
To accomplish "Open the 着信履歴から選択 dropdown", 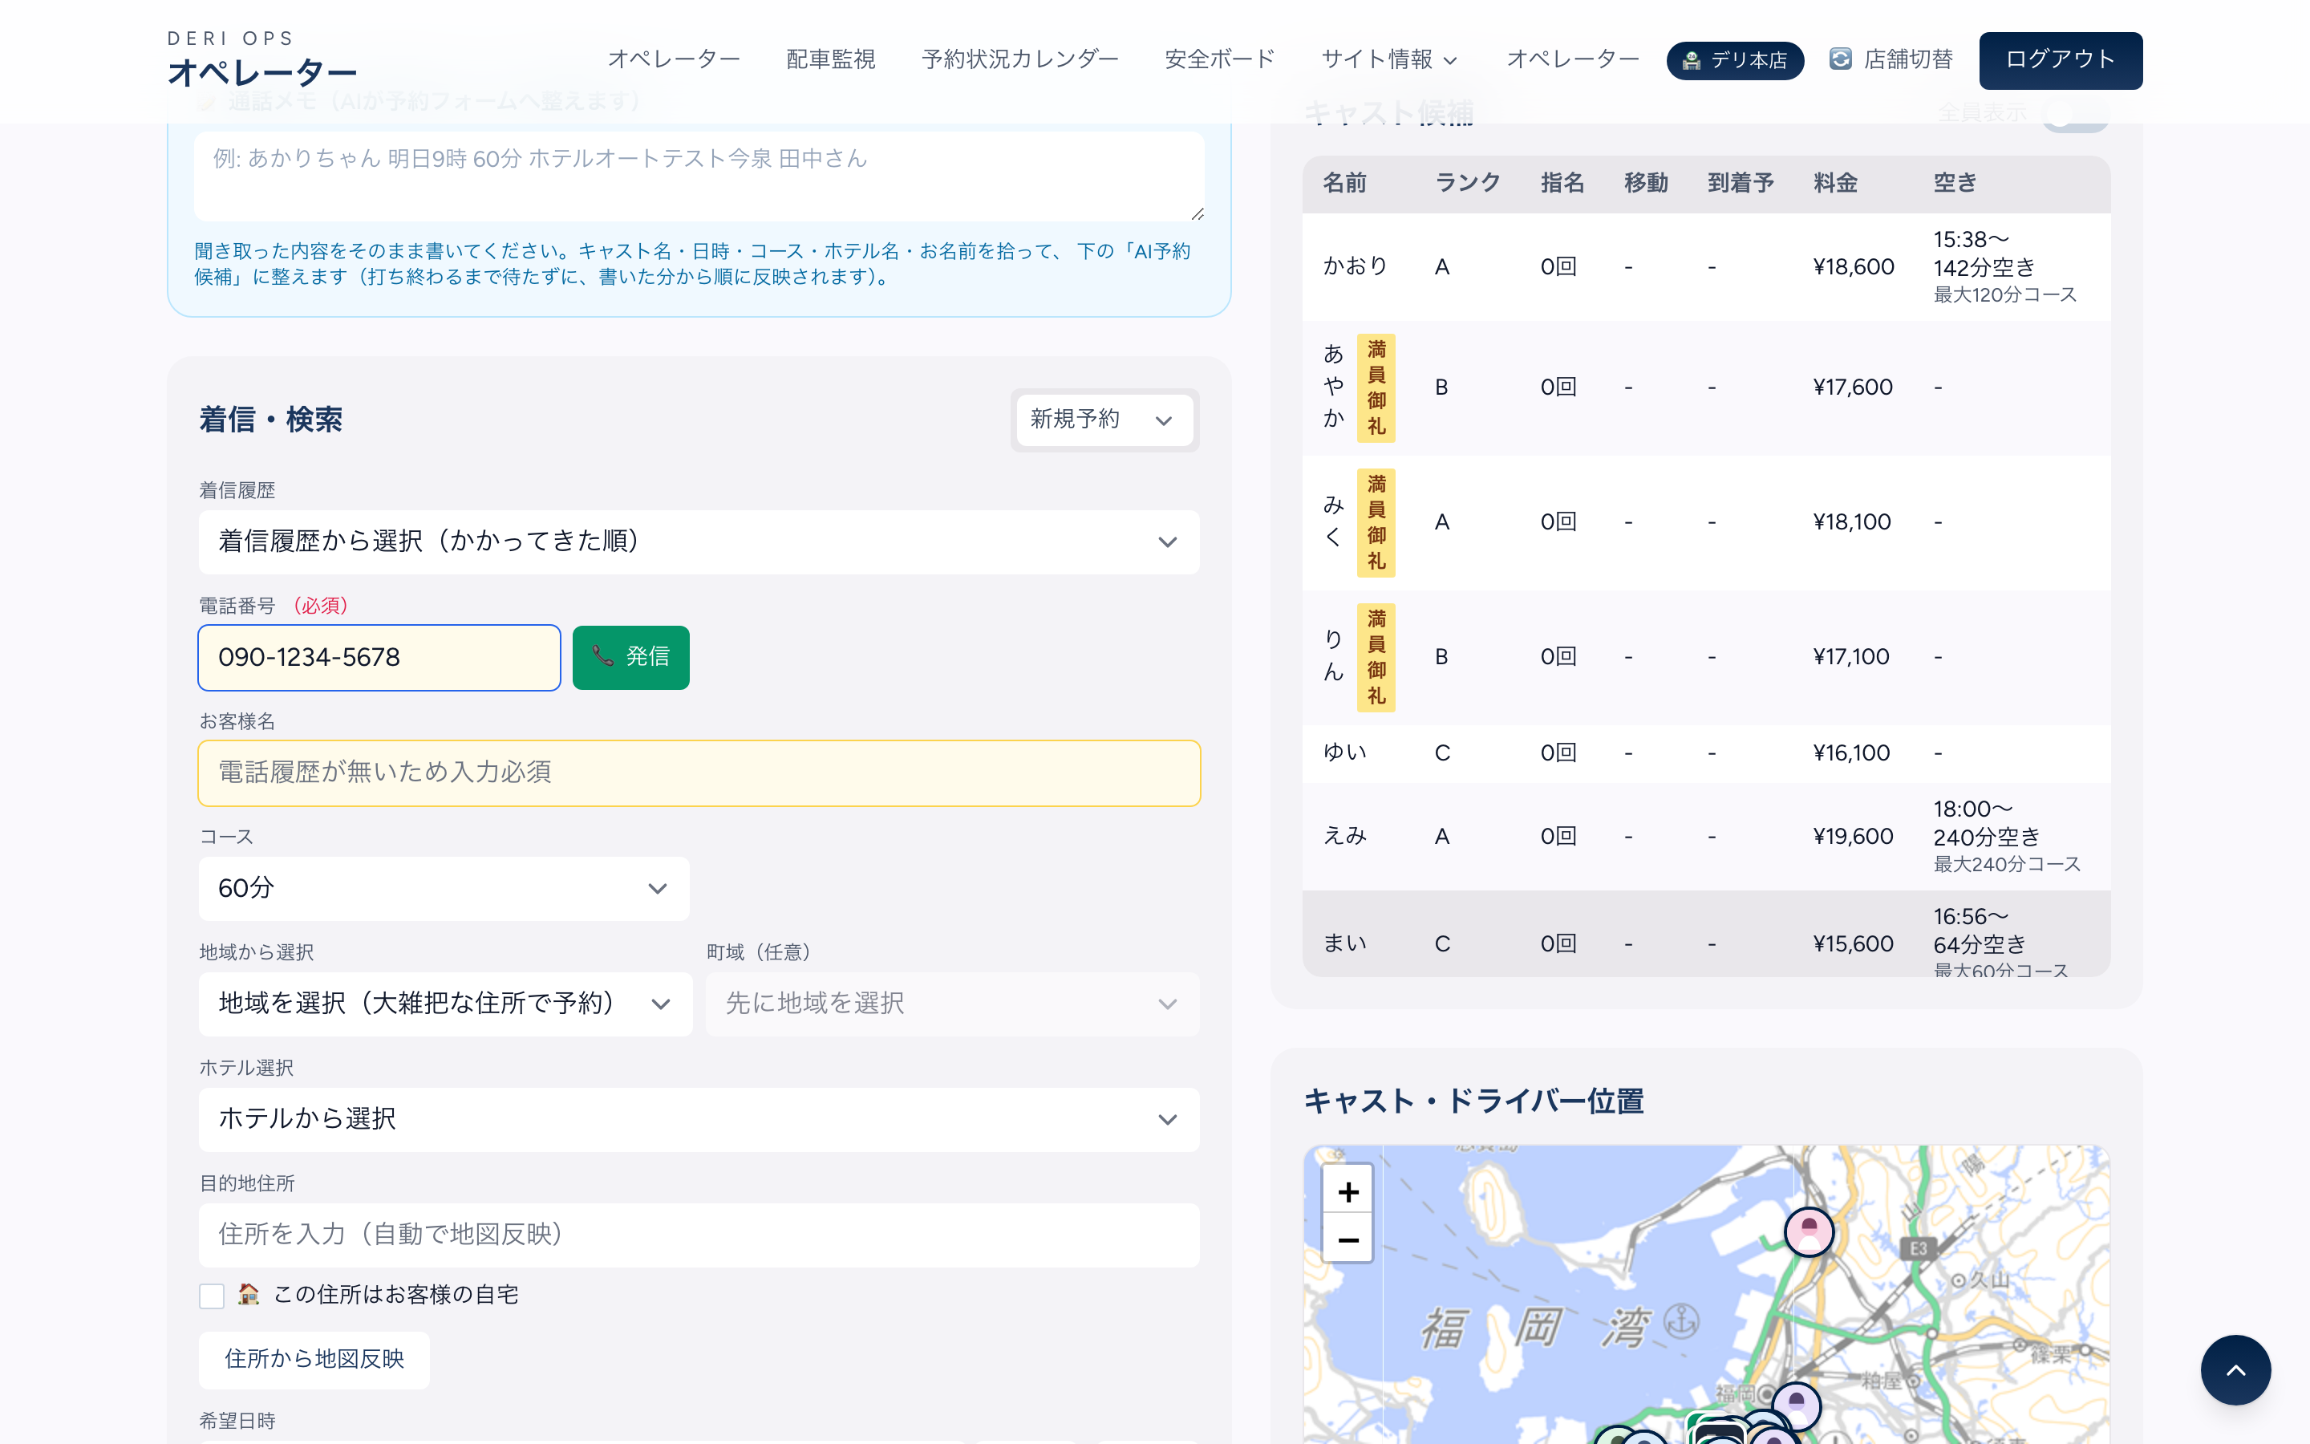I will [x=699, y=541].
